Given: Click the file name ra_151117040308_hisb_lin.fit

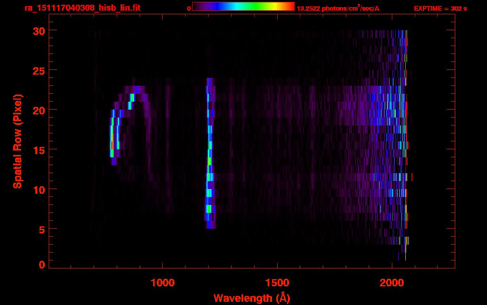Looking at the screenshot, I should [82, 8].
